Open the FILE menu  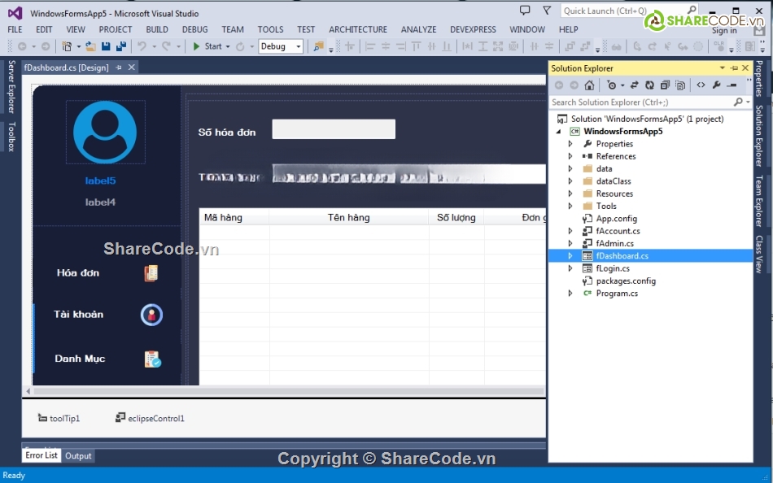point(15,29)
